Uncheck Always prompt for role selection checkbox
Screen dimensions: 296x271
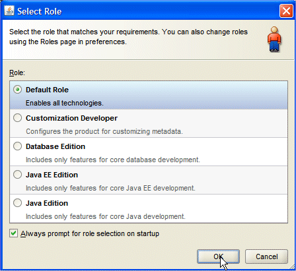(x=13, y=233)
